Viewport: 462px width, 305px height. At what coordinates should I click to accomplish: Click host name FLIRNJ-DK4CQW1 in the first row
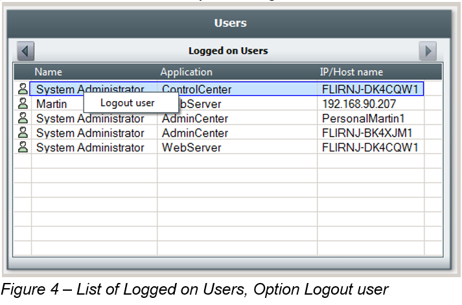369,89
